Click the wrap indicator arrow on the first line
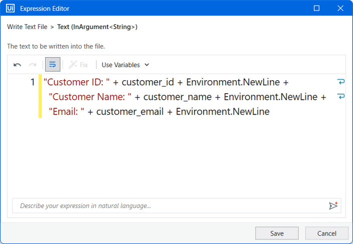Viewport: 353px width, 244px height. (341, 82)
